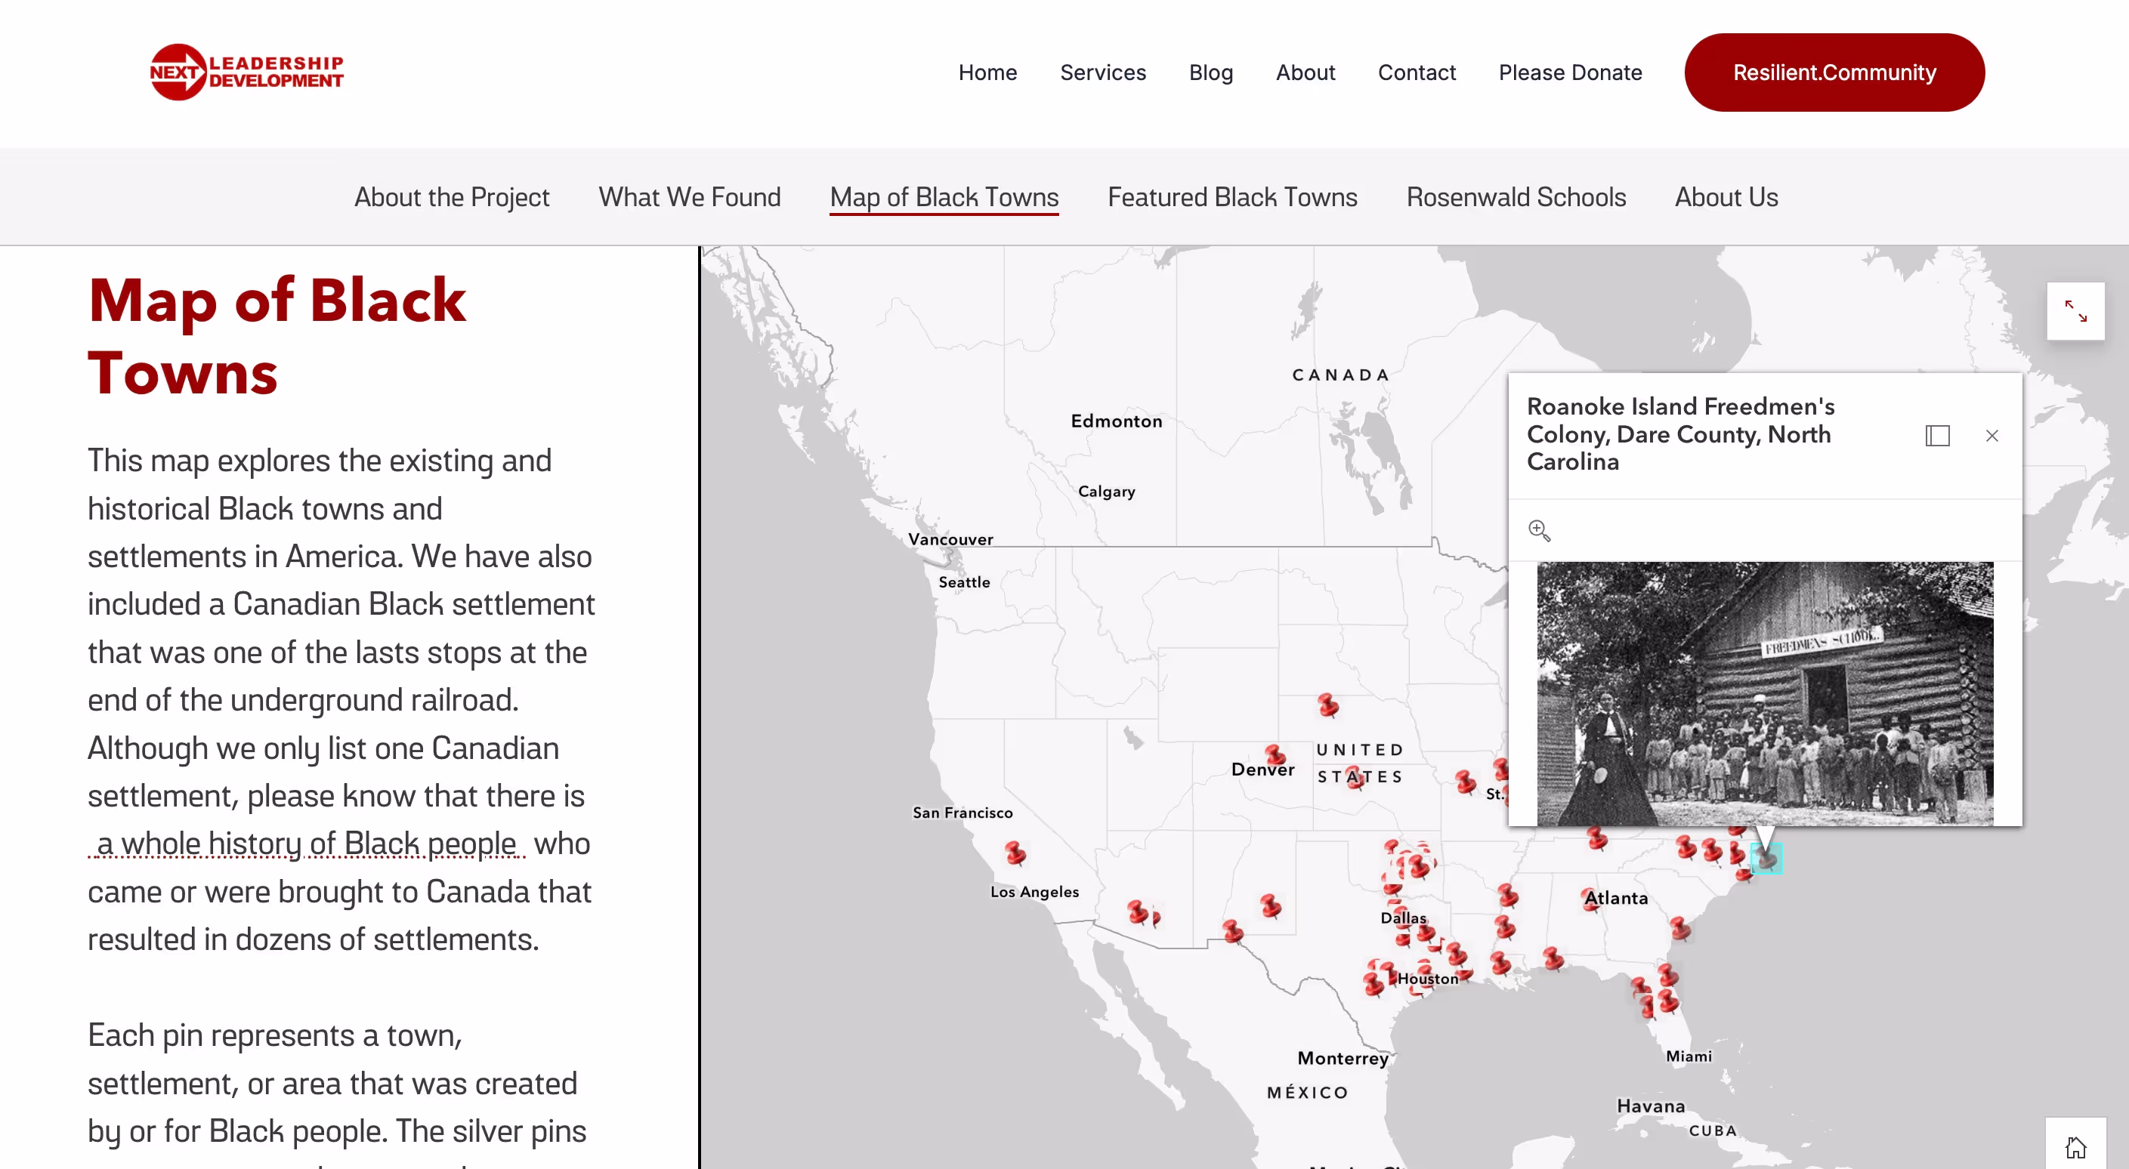Click the Houston label on the map
The height and width of the screenshot is (1169, 2129).
(x=1427, y=978)
